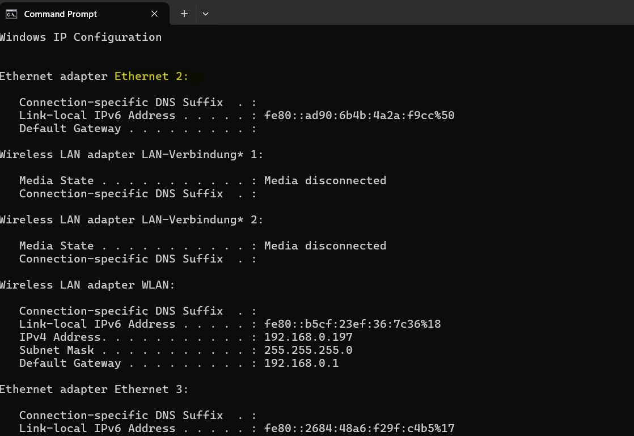Click 'Media disconnected' under LAN-Verbindung* 2
Viewport: 634px width, 436px height.
click(x=325, y=246)
